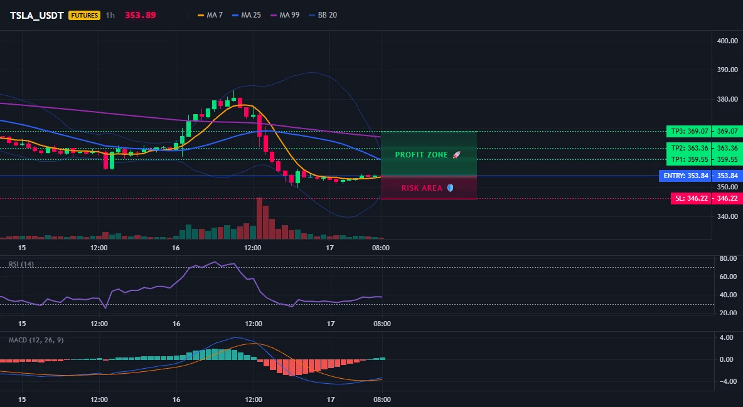
Task: Click the MACD (12, 26, 9) indicator label
Action: [36, 340]
